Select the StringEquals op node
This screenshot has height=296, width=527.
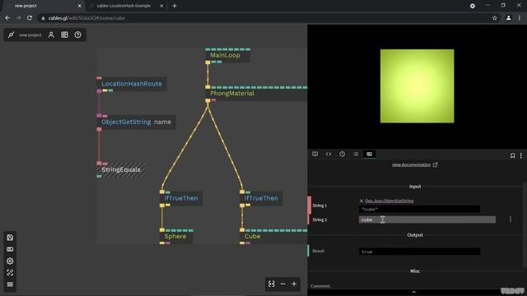click(121, 170)
